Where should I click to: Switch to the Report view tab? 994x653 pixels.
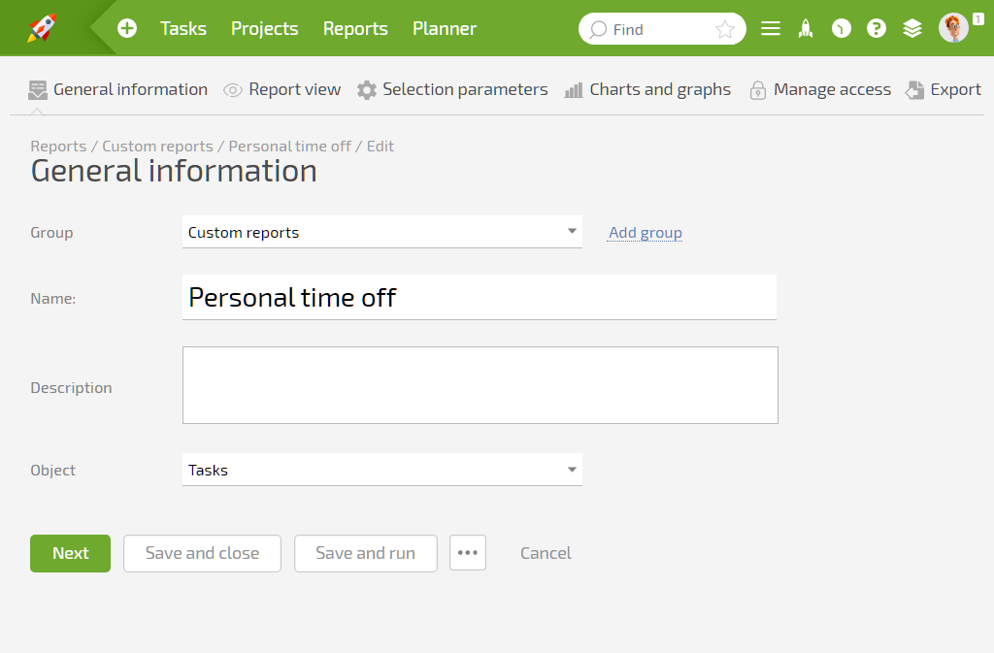tap(282, 90)
